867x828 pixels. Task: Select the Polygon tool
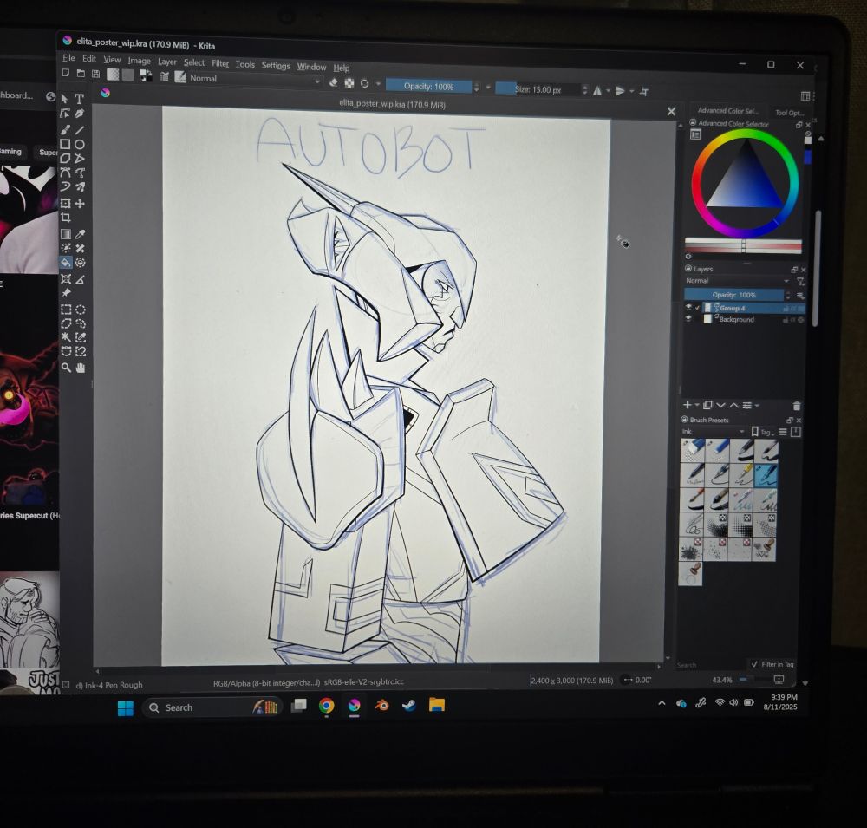[65, 159]
